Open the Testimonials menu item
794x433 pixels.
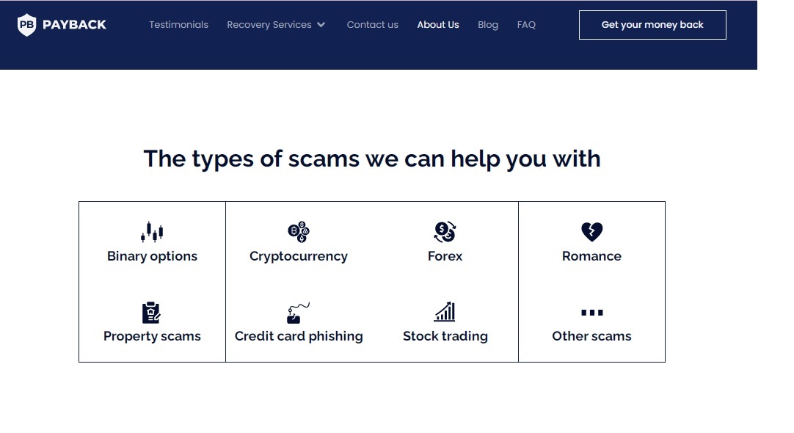[178, 25]
